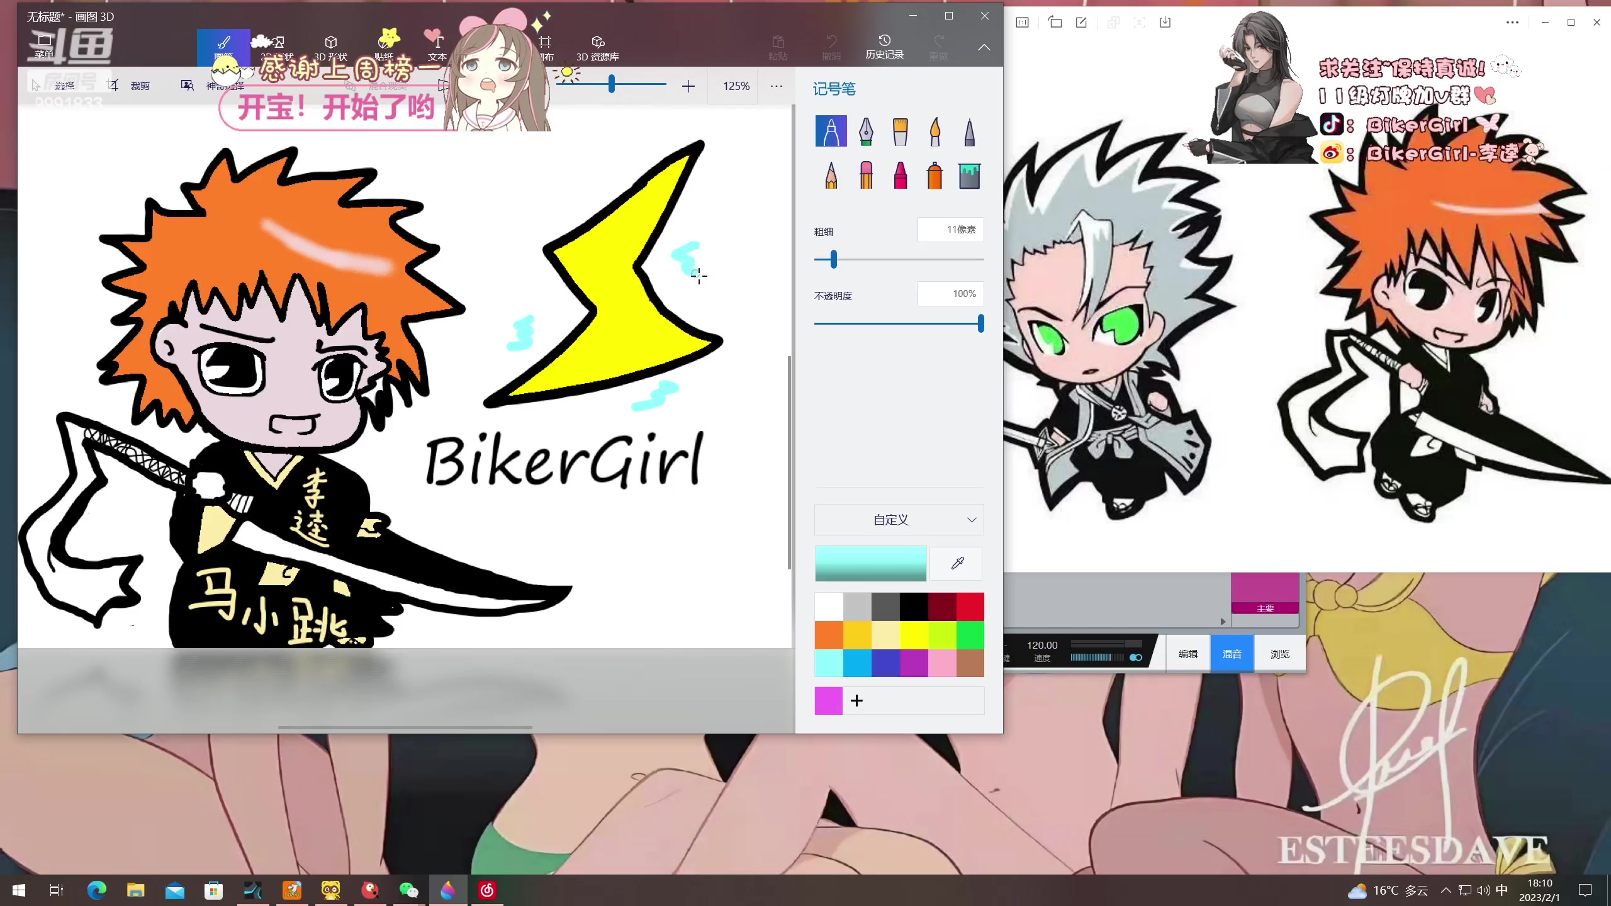Zoom in with the plus button
This screenshot has height=906, width=1611.
(x=688, y=86)
